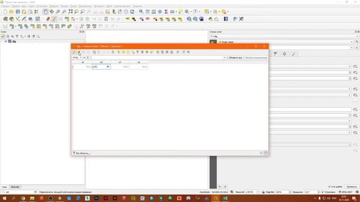
Task: Click the Zoom Out magnifier tool
Action: tap(64, 11)
